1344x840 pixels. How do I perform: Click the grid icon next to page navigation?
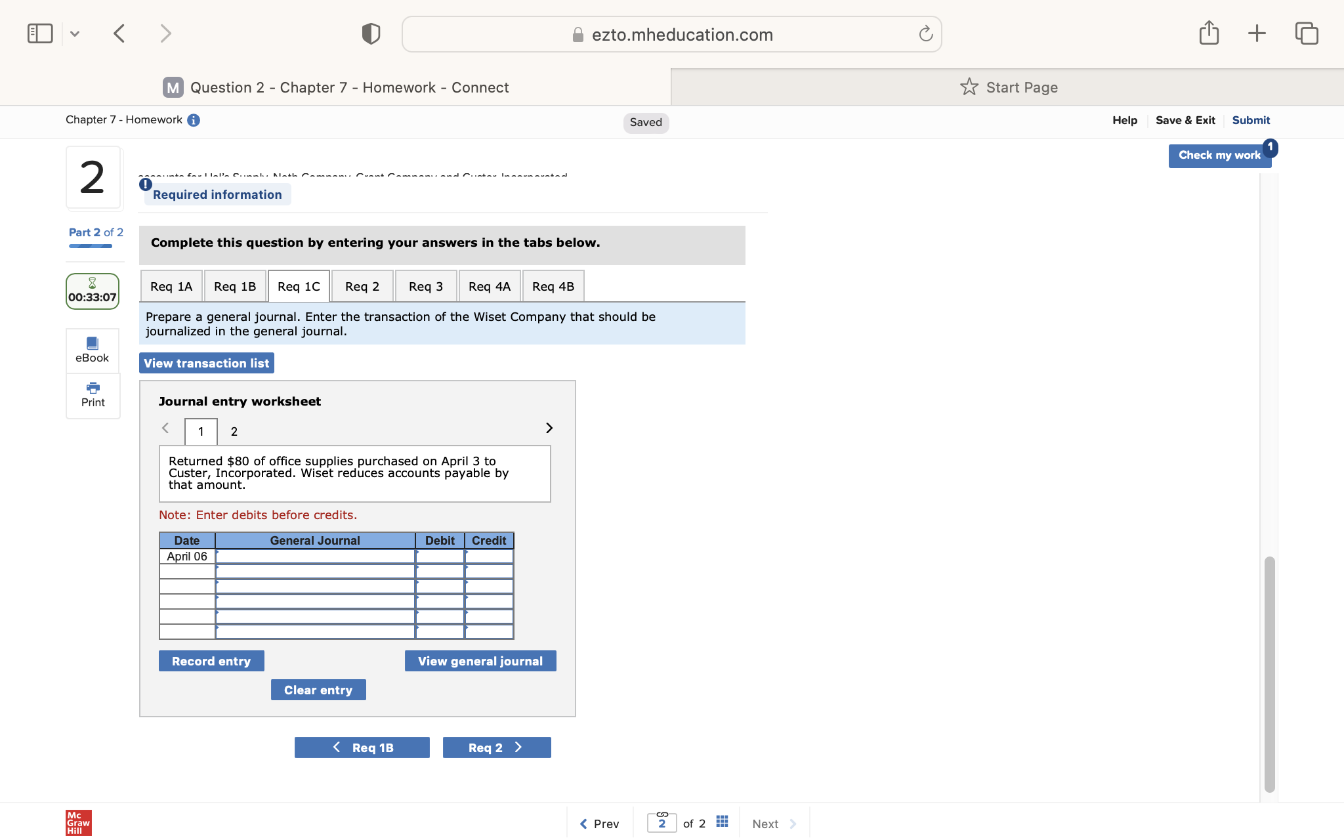[722, 821]
